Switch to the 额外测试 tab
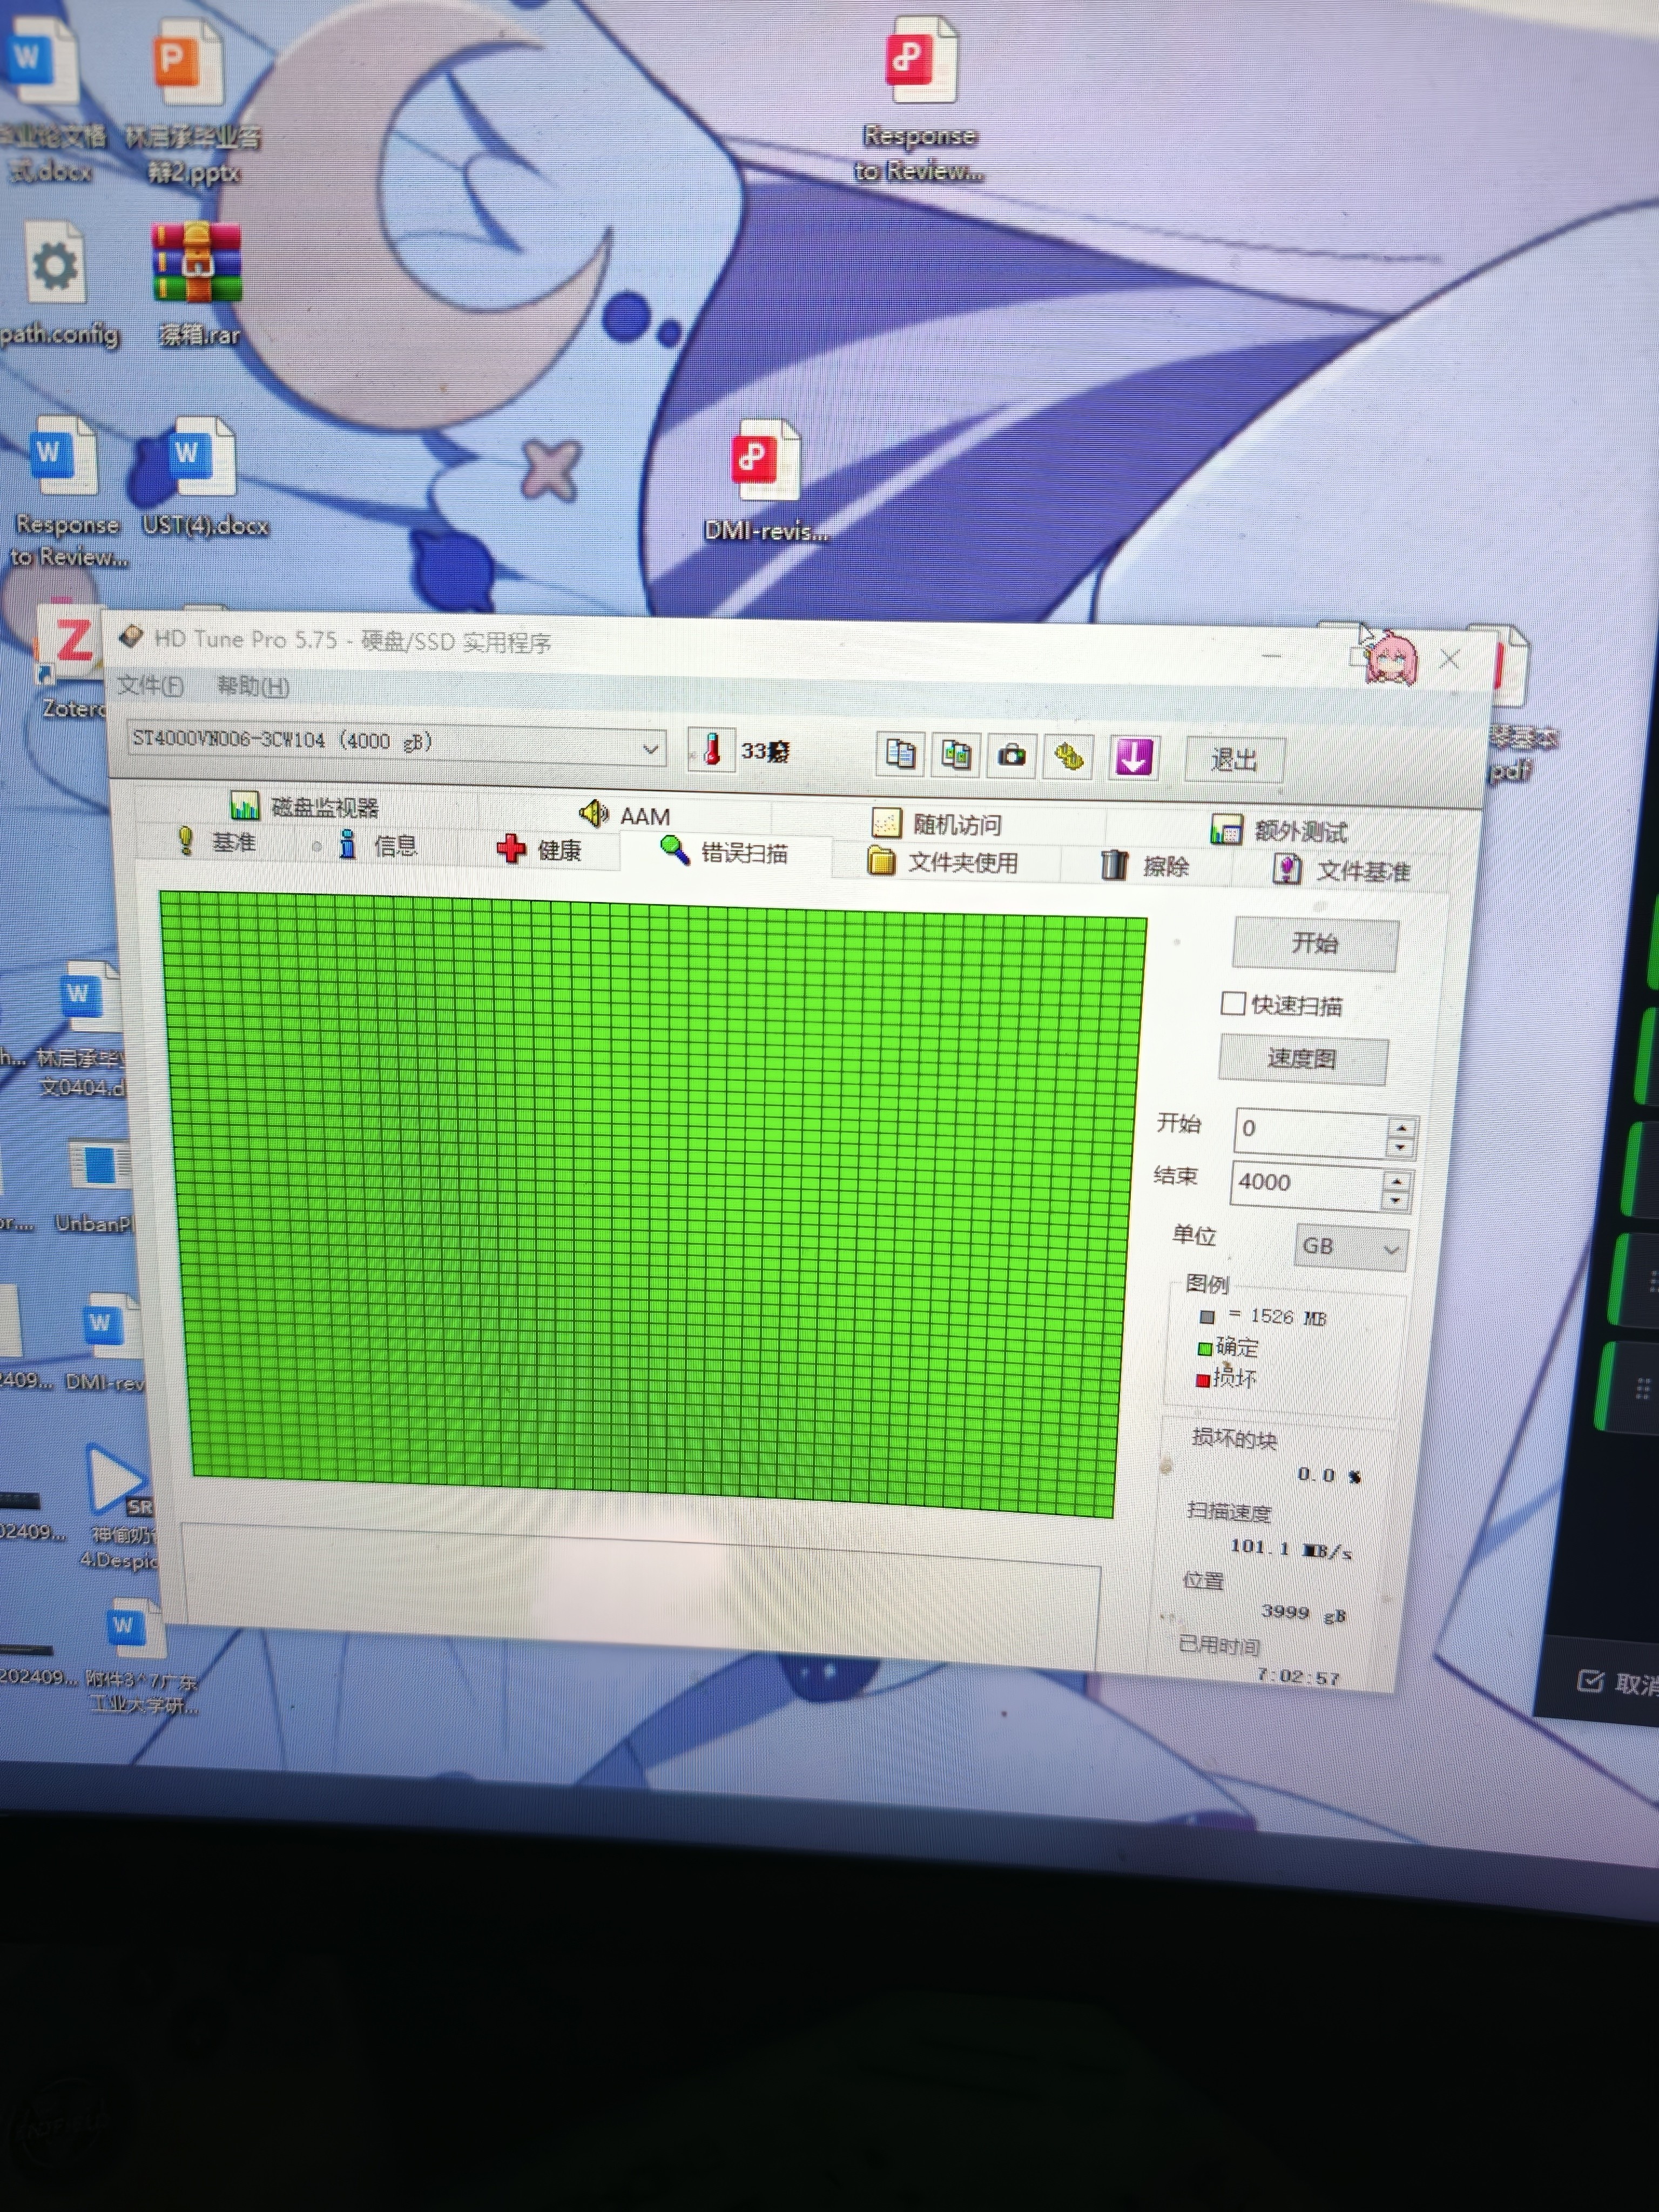1659x2212 pixels. (1279, 830)
